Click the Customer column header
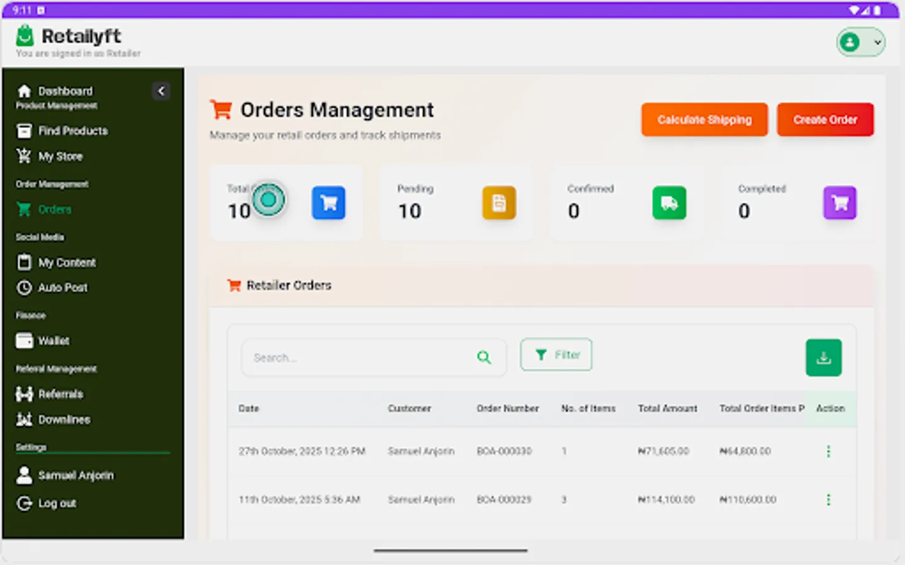905x565 pixels. 409,409
